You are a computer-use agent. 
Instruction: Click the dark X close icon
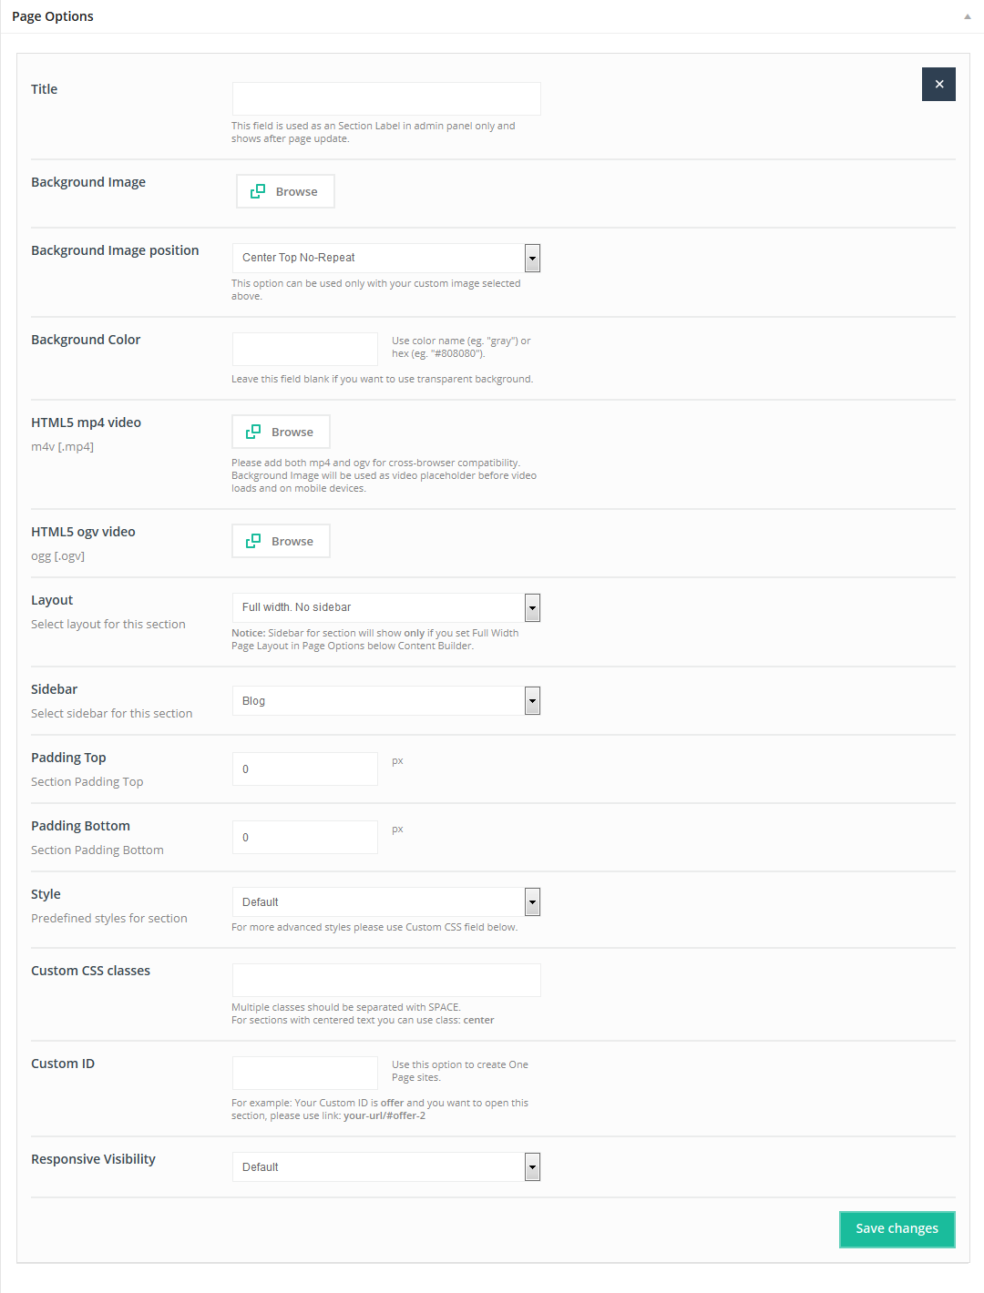938,85
